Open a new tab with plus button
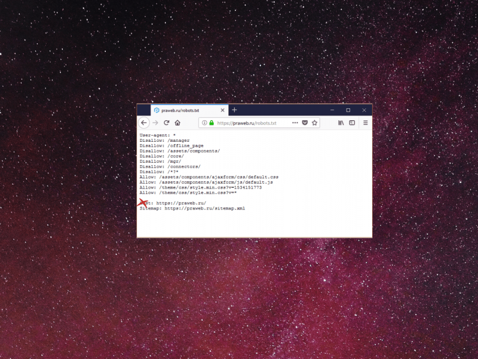The height and width of the screenshot is (359, 478). click(x=235, y=110)
